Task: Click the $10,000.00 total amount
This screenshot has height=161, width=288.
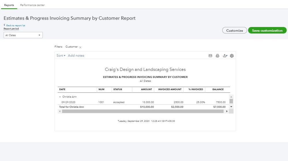Action: click(147, 107)
